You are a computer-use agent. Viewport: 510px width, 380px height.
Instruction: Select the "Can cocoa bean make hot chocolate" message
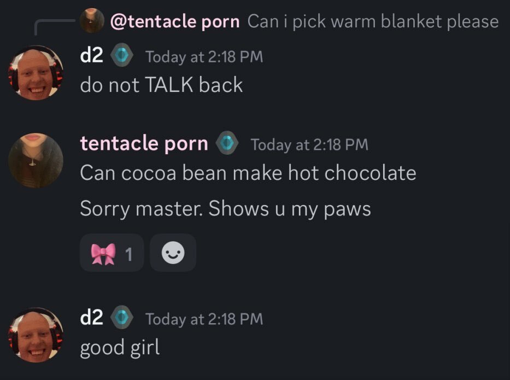click(x=248, y=172)
